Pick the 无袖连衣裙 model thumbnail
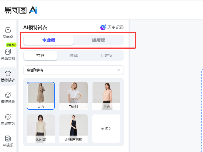The image size is (203, 152). (x=74, y=129)
